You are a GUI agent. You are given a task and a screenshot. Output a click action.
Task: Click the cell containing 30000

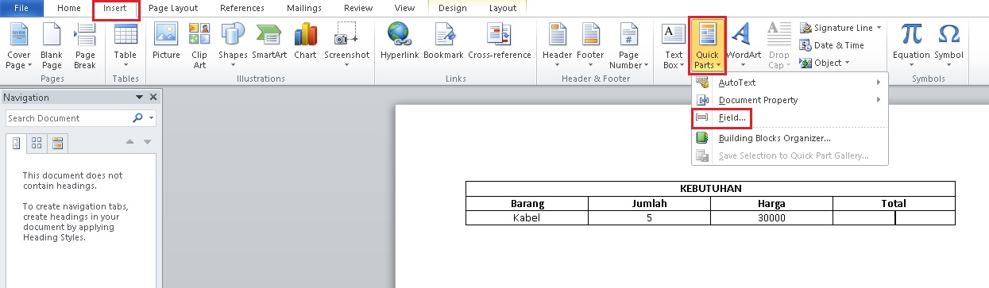(x=771, y=217)
